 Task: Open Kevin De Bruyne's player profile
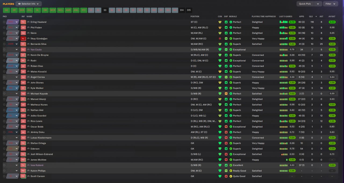pos(40,55)
